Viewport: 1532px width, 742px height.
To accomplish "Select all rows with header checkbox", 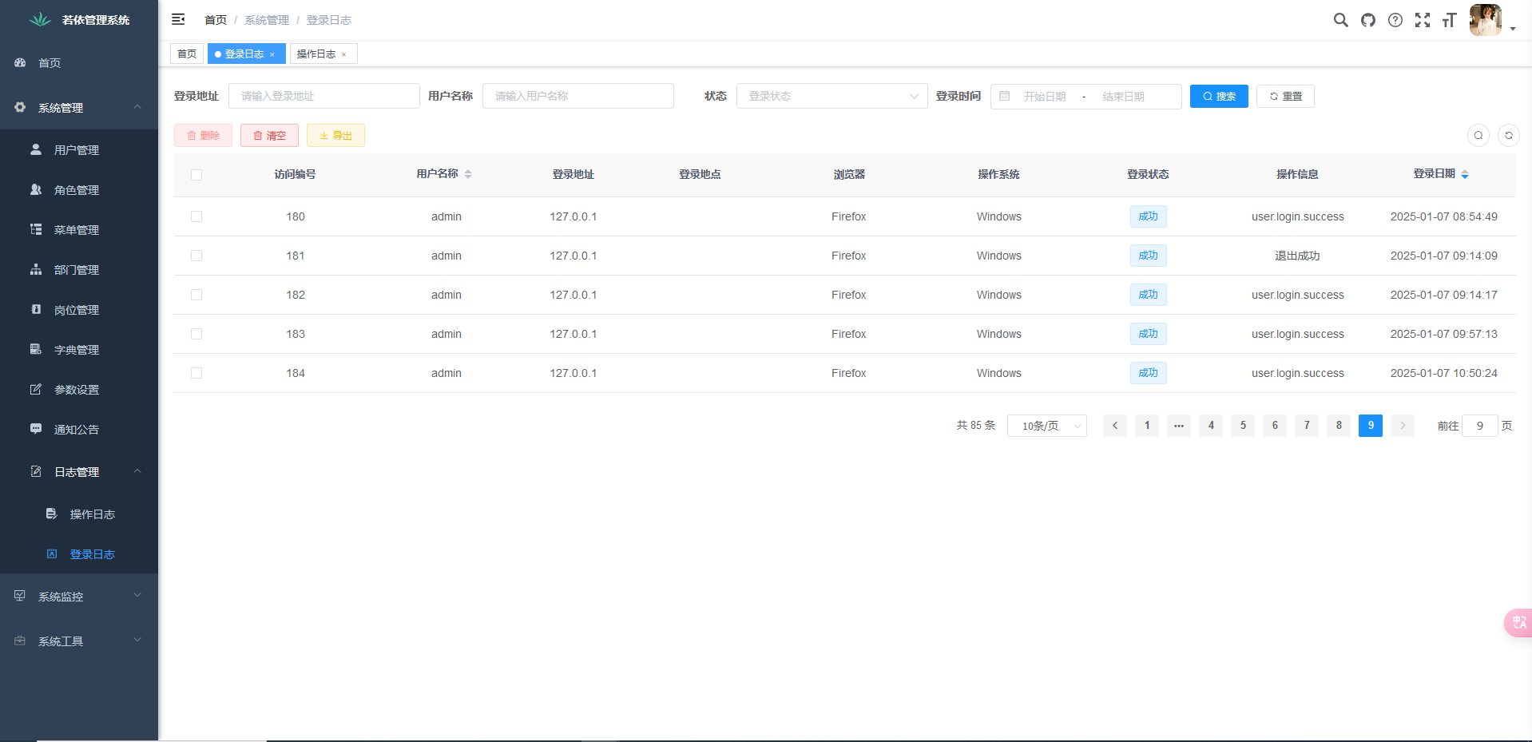I will (x=196, y=175).
